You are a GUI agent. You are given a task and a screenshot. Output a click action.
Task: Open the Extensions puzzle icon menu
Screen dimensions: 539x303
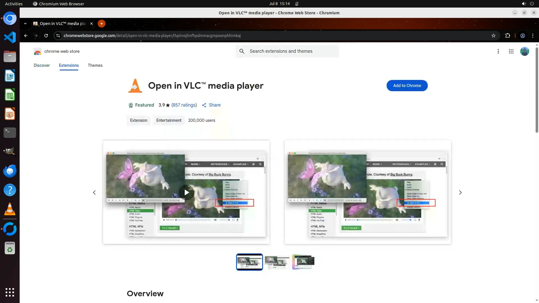(x=508, y=36)
